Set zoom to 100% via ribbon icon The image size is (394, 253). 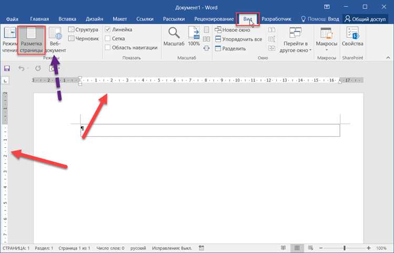(194, 33)
